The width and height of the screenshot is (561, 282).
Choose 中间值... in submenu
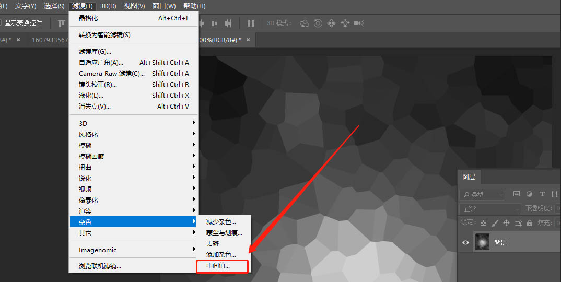pyautogui.click(x=222, y=266)
